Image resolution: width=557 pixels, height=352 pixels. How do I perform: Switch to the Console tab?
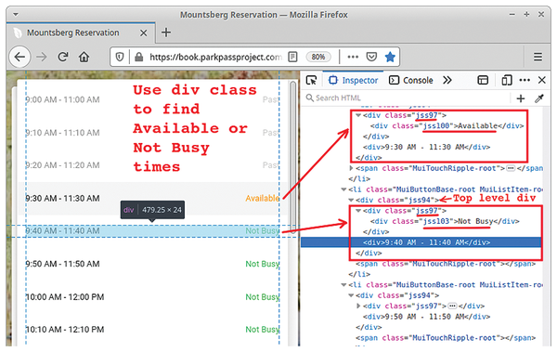point(411,81)
